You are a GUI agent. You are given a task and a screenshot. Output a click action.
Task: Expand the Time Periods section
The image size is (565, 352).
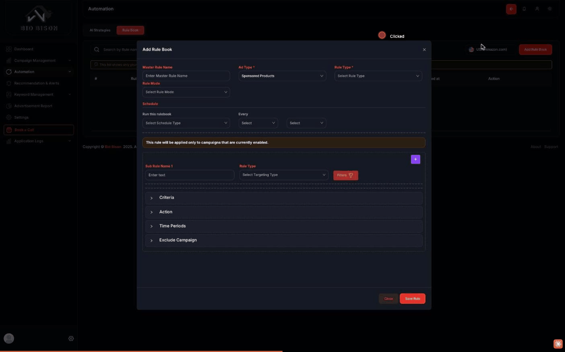pos(284,226)
